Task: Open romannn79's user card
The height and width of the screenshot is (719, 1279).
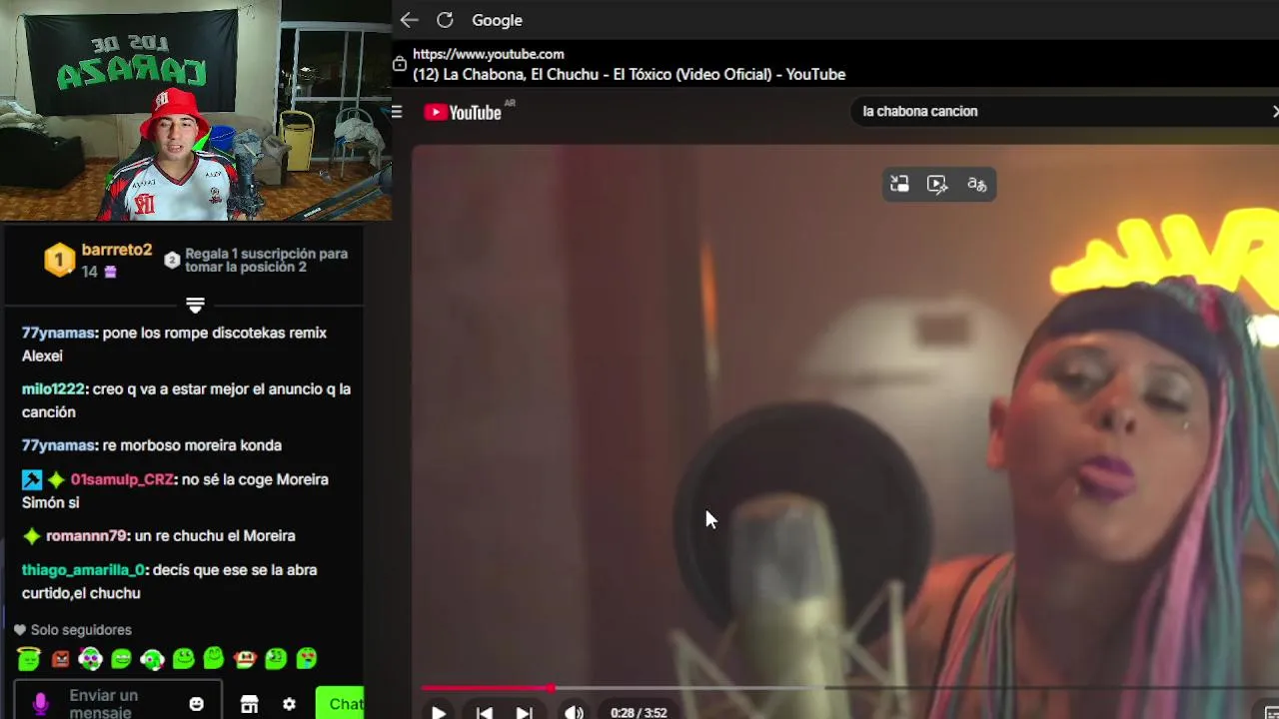Action: (x=86, y=536)
